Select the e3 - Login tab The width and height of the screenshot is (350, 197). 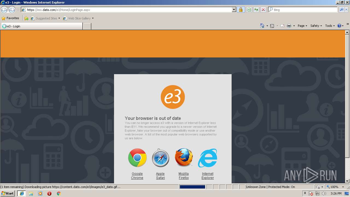(42, 26)
